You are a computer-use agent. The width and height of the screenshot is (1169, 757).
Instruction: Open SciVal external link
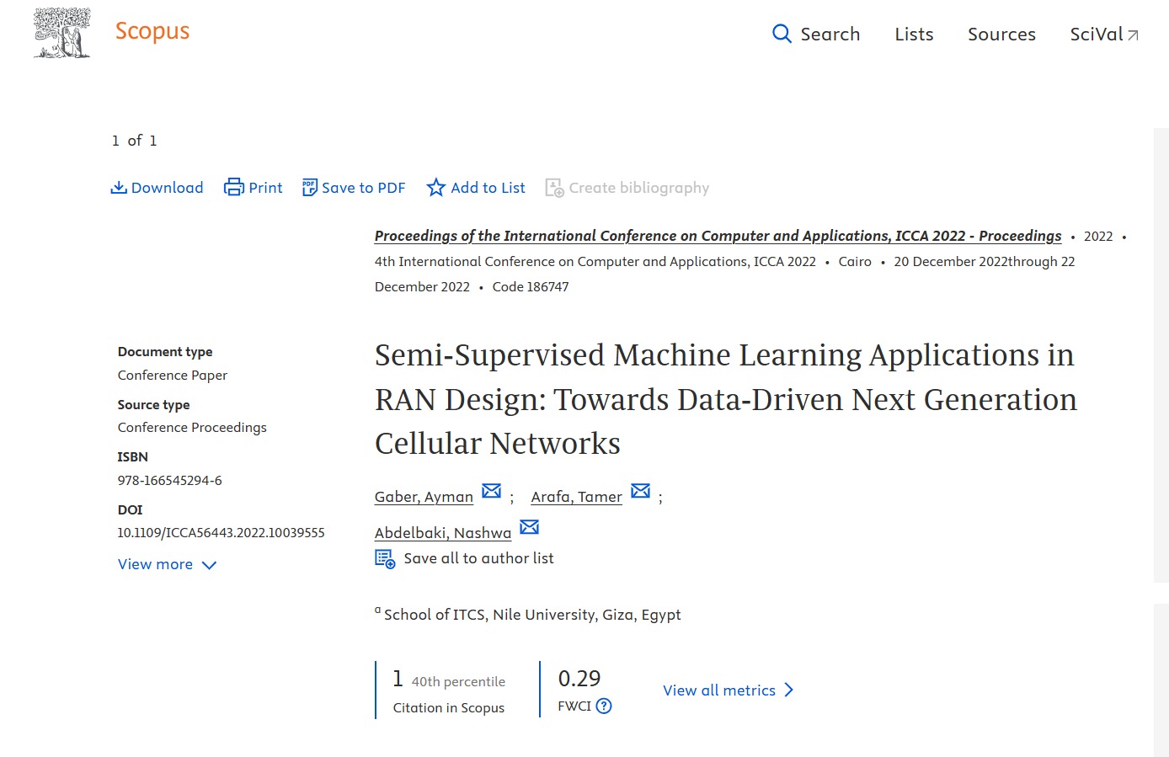pyautogui.click(x=1103, y=35)
